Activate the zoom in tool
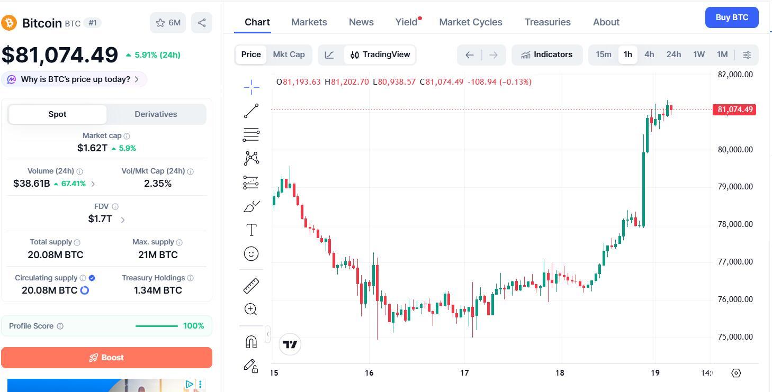772x392 pixels. [251, 309]
